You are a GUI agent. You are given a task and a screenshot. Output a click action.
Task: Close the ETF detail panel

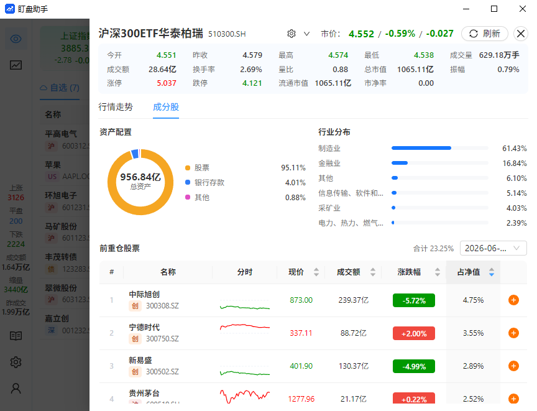pyautogui.click(x=521, y=34)
